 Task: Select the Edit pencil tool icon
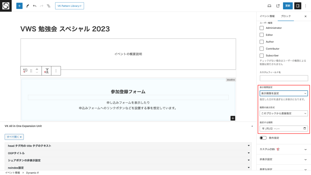click(x=27, y=5)
